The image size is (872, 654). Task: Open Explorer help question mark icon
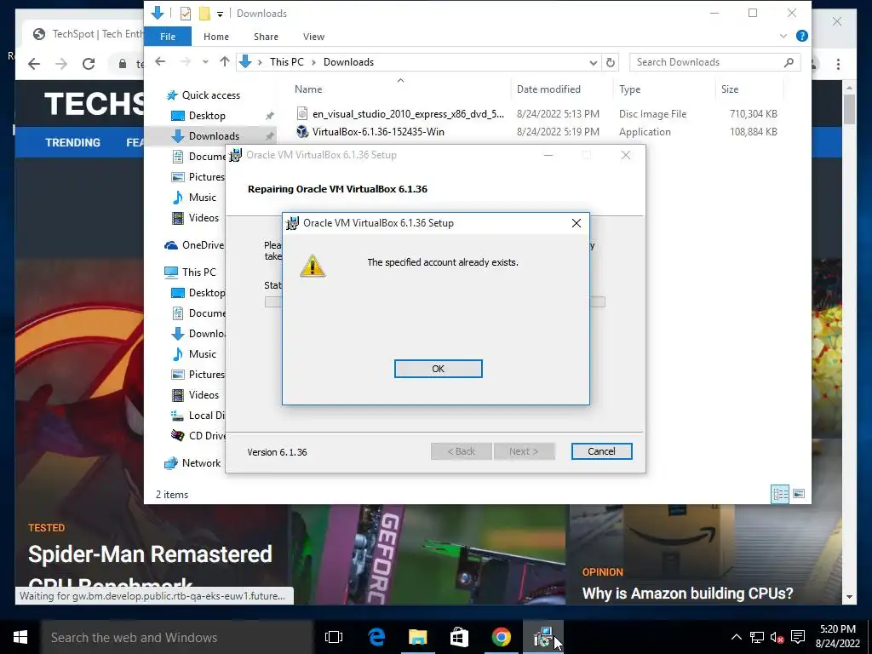coord(801,36)
